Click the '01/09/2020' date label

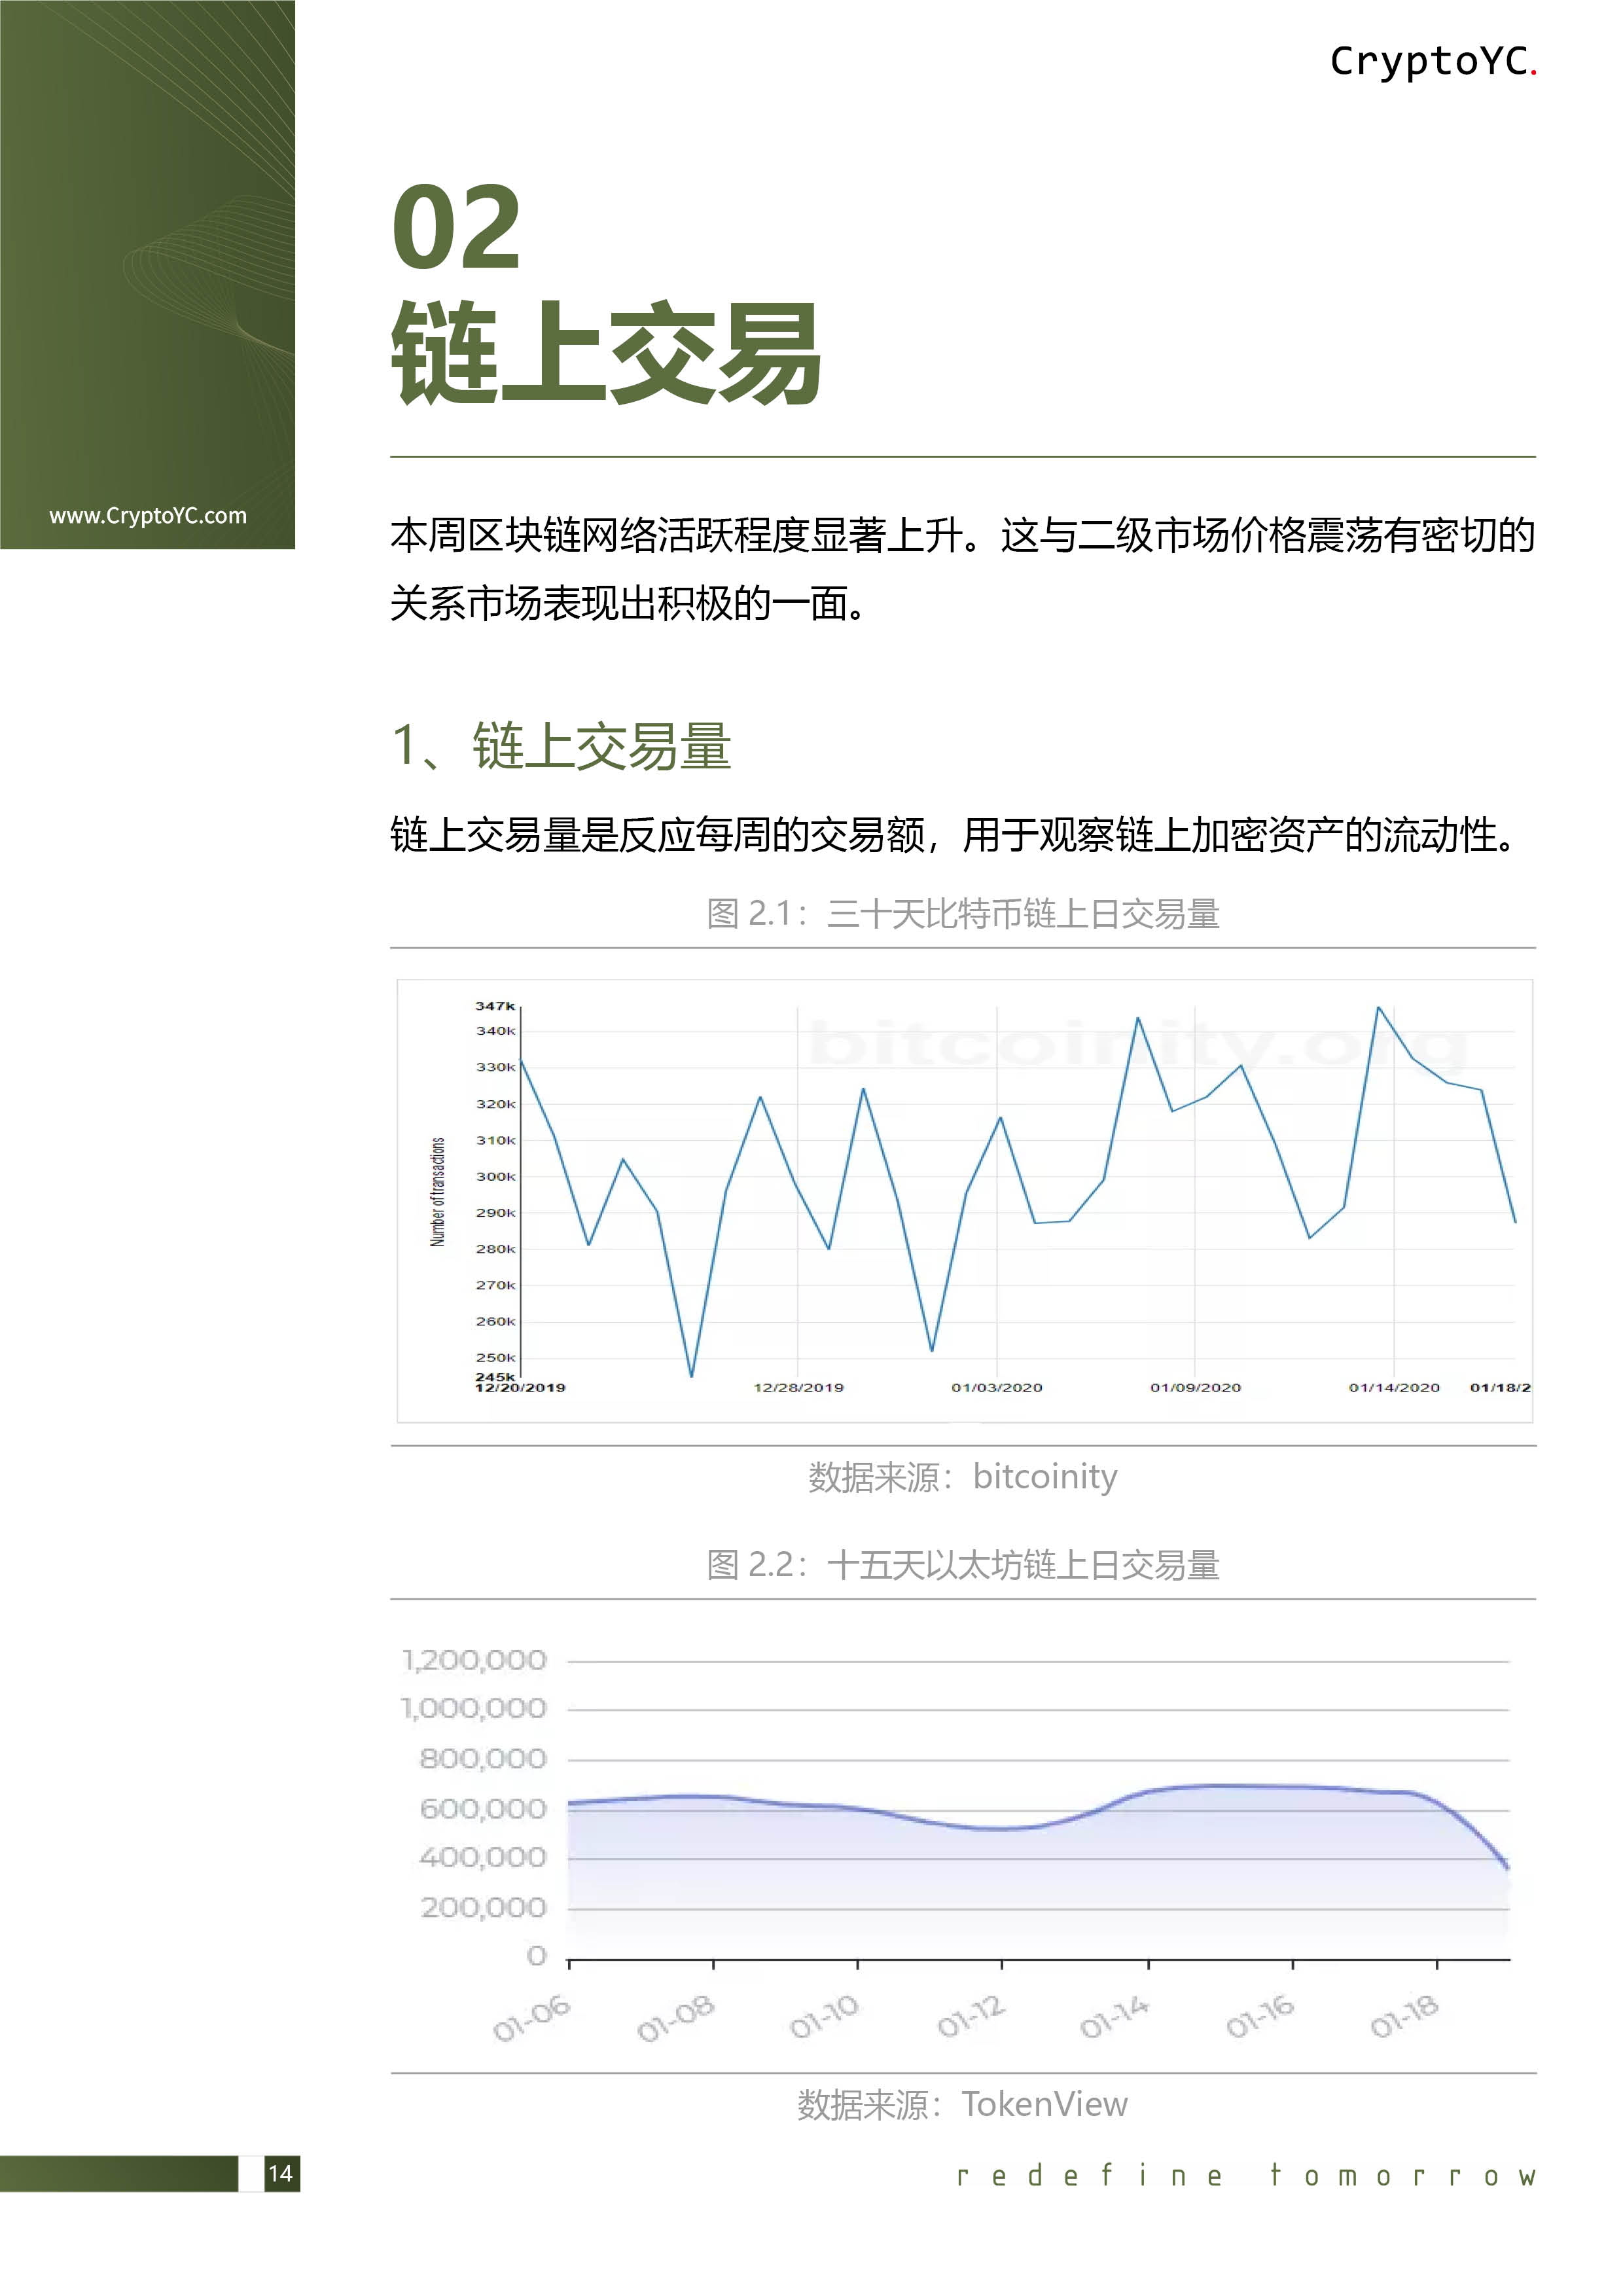[1195, 1388]
